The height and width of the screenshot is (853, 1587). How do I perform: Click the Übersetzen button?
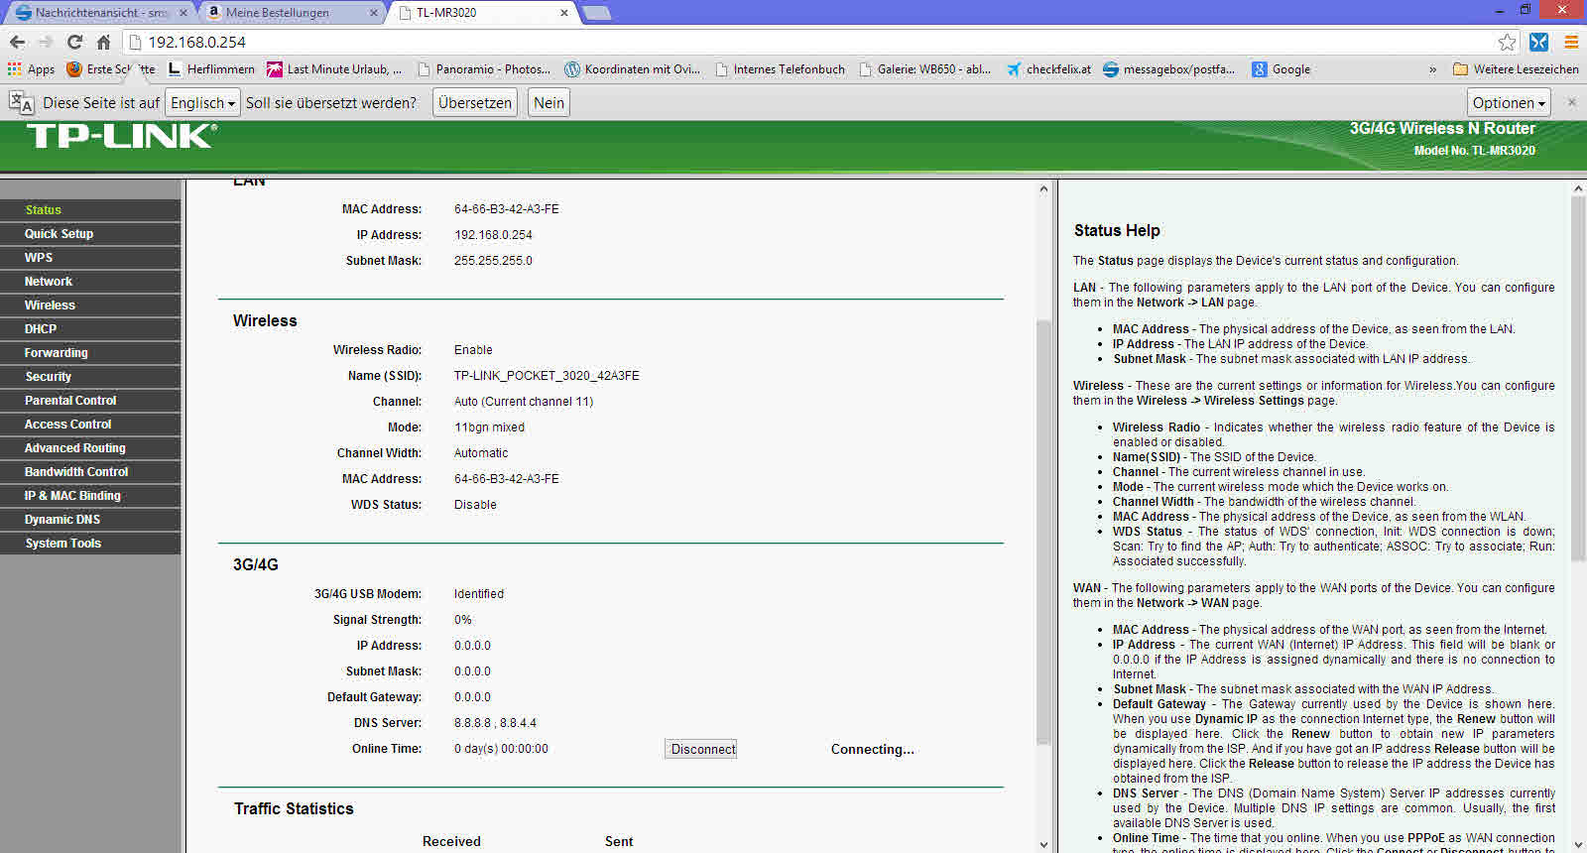(475, 102)
